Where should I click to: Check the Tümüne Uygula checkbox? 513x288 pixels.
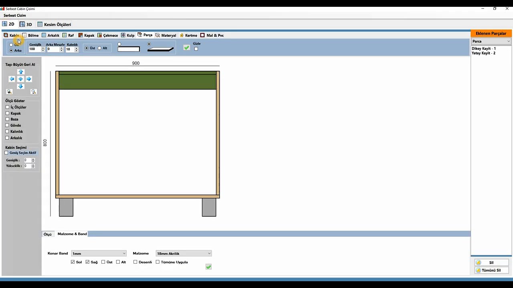(x=158, y=262)
